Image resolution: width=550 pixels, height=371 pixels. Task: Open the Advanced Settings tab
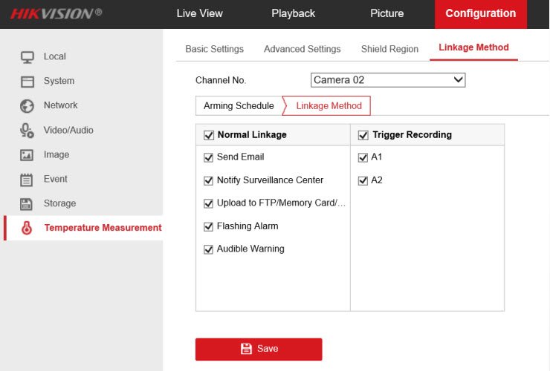coord(302,49)
